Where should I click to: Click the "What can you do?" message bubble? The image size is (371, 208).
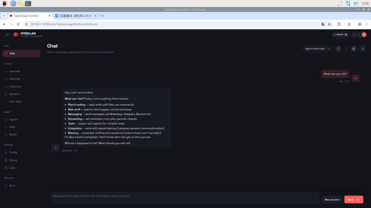(x=335, y=74)
